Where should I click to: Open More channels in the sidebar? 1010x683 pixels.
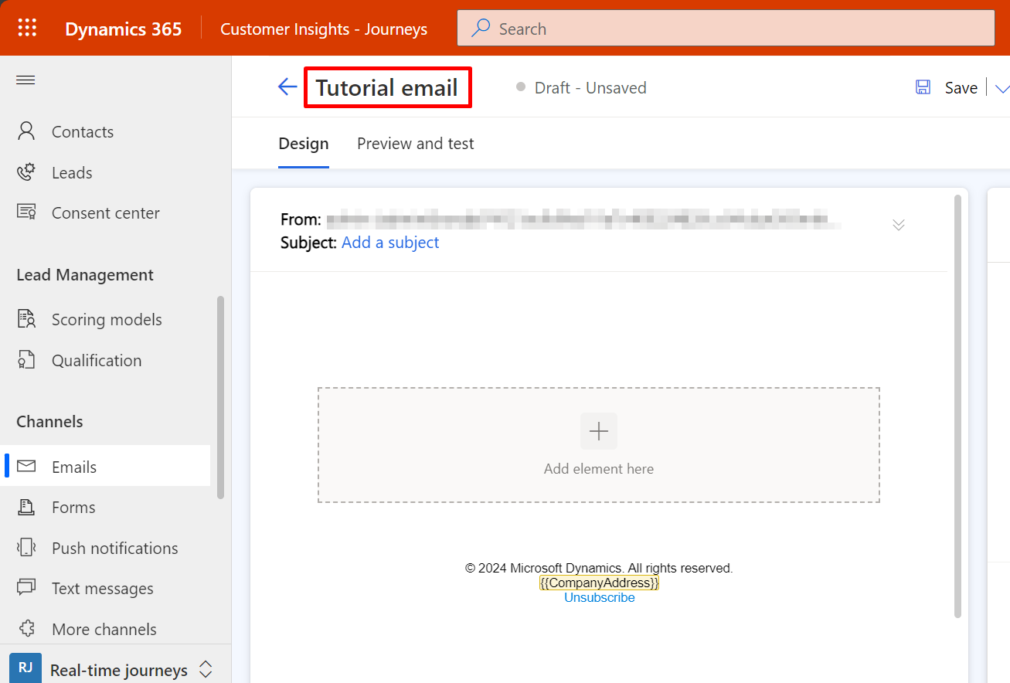104,629
